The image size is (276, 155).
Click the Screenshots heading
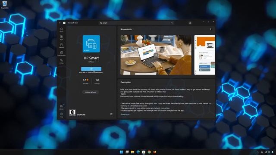(x=126, y=29)
